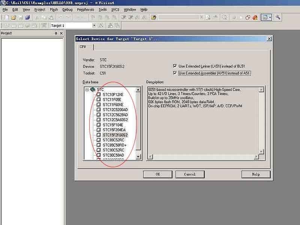Select device STC90C52RC
The width and height of the screenshot is (300, 225).
click(114, 150)
